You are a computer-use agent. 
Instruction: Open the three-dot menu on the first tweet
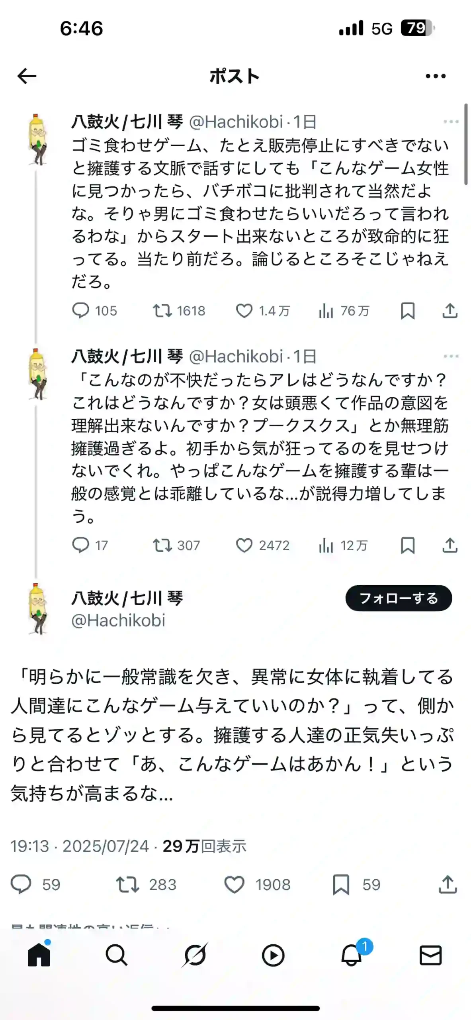[451, 122]
